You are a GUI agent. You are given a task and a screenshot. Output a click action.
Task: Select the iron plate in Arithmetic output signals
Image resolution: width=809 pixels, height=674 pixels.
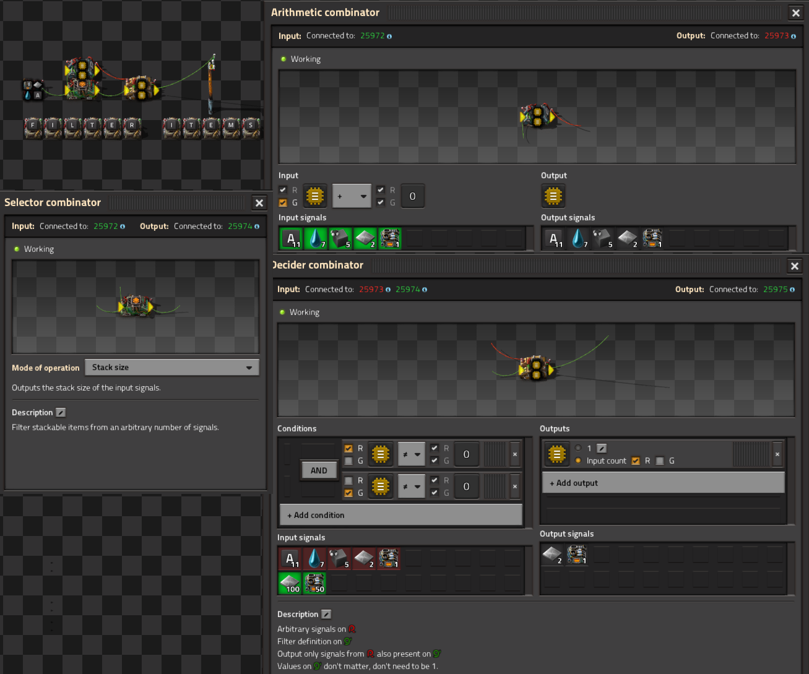[x=628, y=238]
